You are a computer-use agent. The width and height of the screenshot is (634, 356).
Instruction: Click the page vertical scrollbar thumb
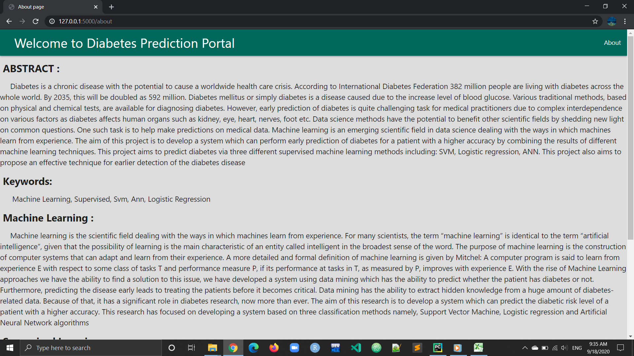click(x=630, y=138)
